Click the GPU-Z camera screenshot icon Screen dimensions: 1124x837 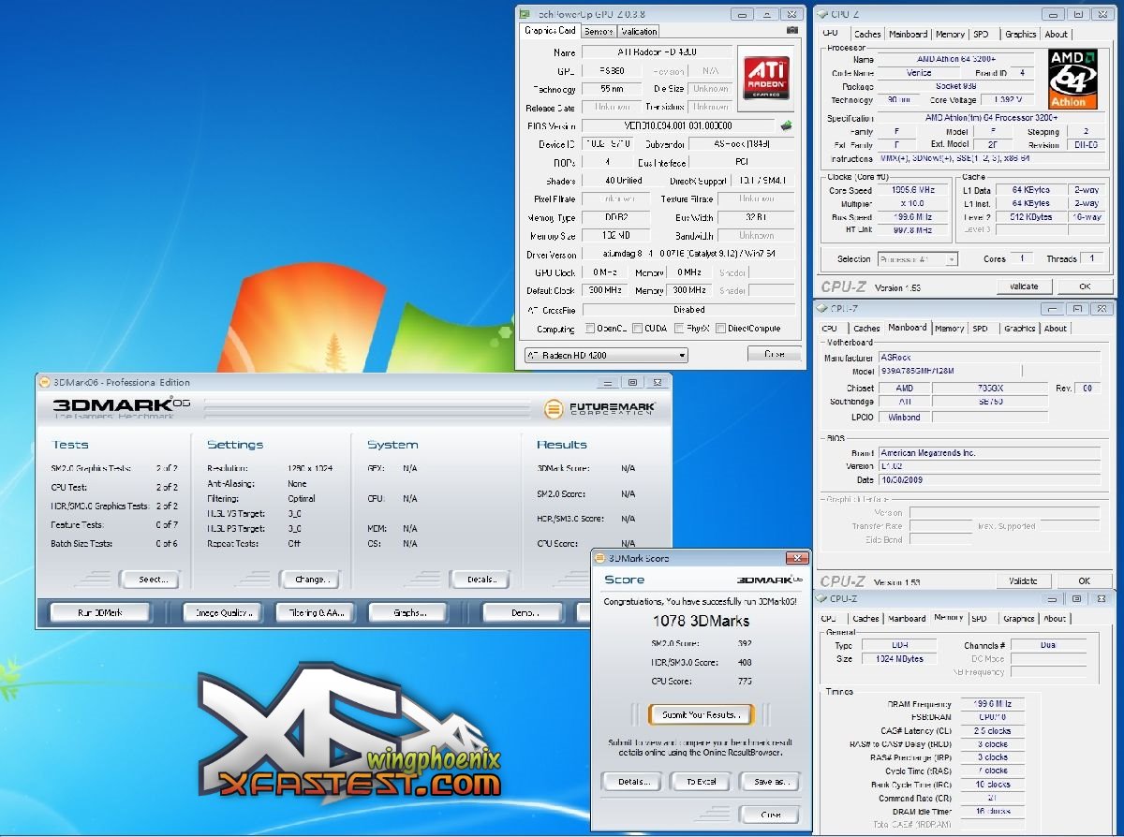pyautogui.click(x=792, y=31)
